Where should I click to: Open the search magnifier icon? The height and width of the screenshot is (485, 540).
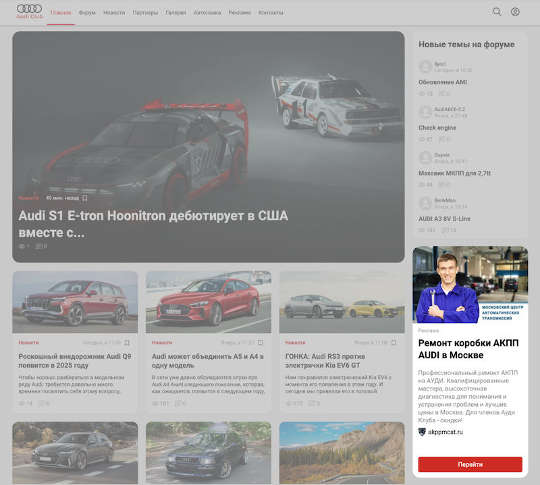tap(497, 12)
